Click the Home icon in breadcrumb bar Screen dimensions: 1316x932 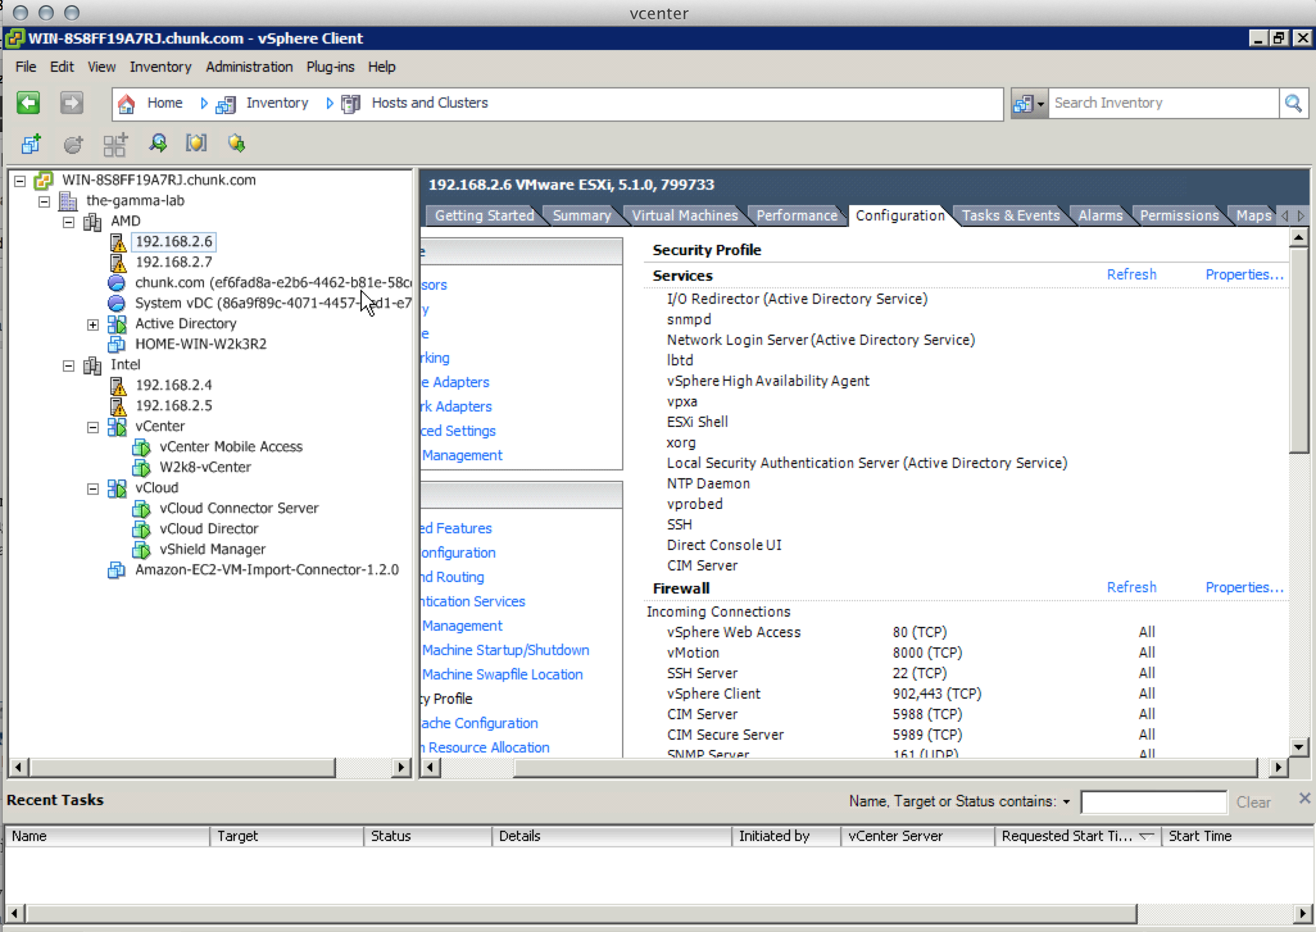point(126,103)
